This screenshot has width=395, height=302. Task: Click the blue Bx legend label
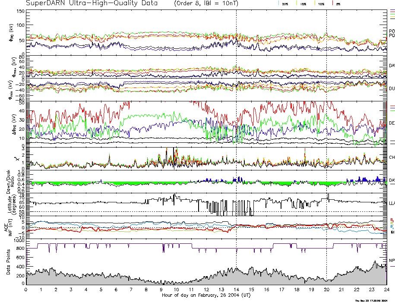(x=392, y=227)
